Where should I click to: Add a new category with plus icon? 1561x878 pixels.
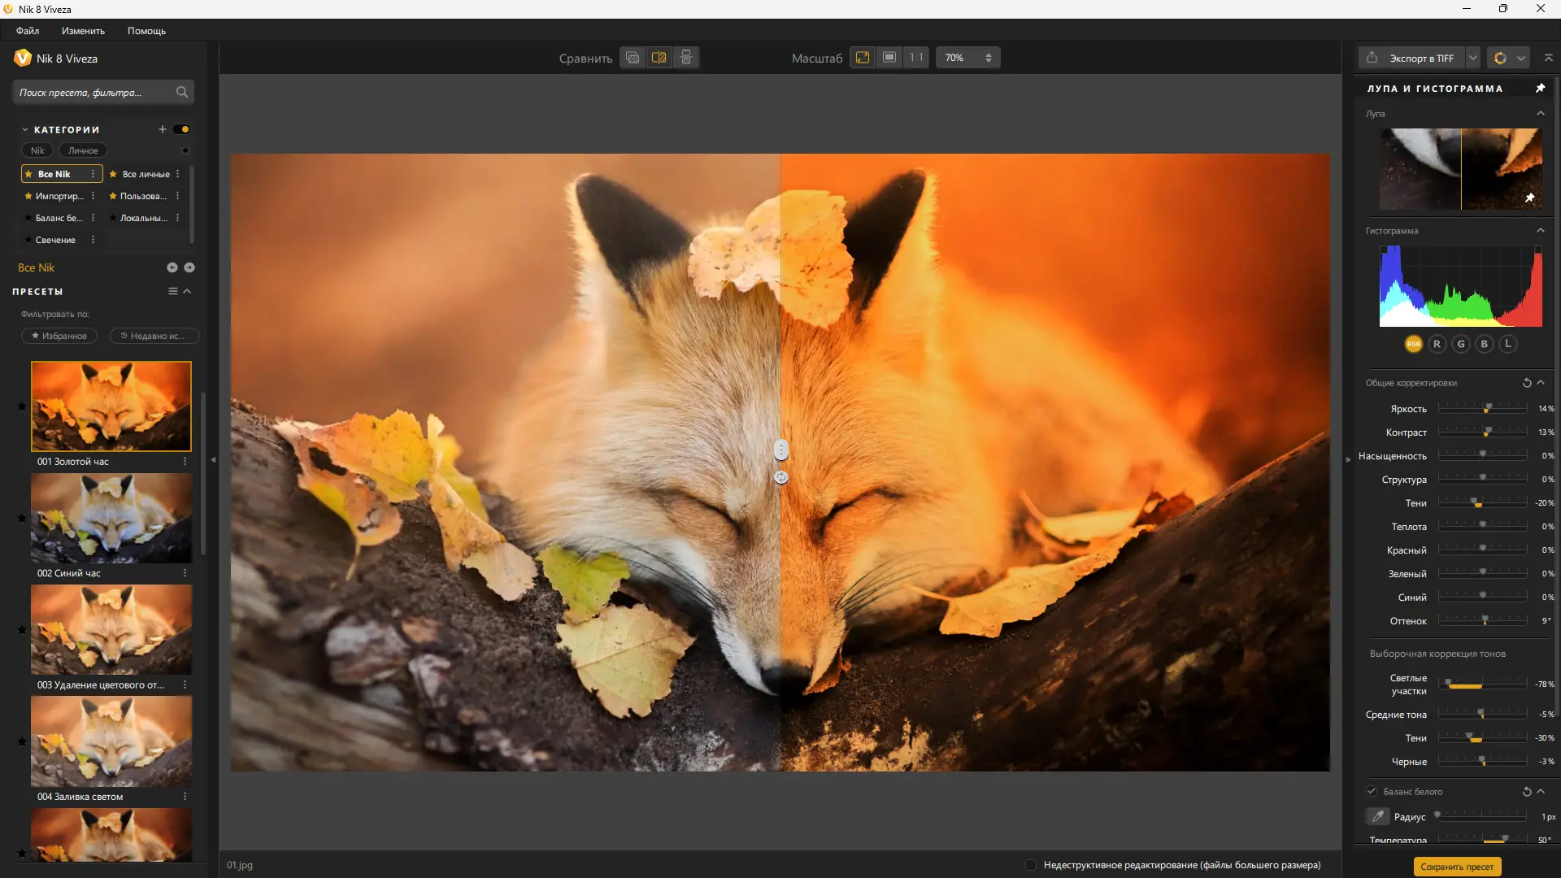[163, 129]
